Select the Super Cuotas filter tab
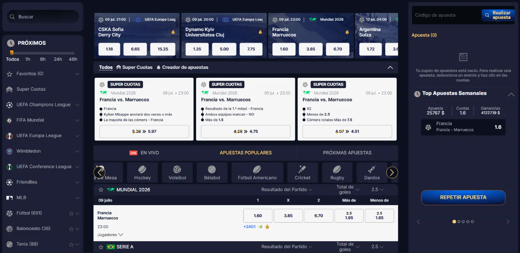The width and height of the screenshot is (520, 253). 134,67
